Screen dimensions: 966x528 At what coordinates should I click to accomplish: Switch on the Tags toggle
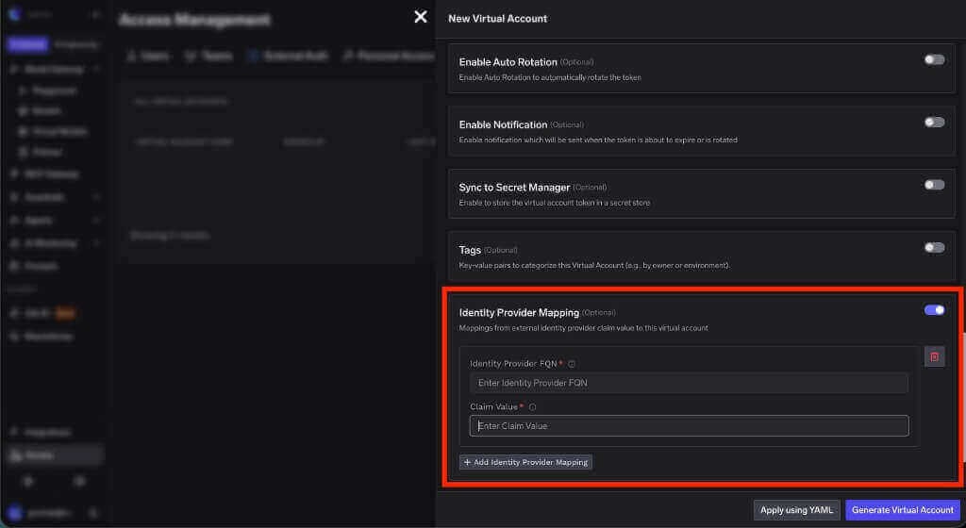pos(934,247)
